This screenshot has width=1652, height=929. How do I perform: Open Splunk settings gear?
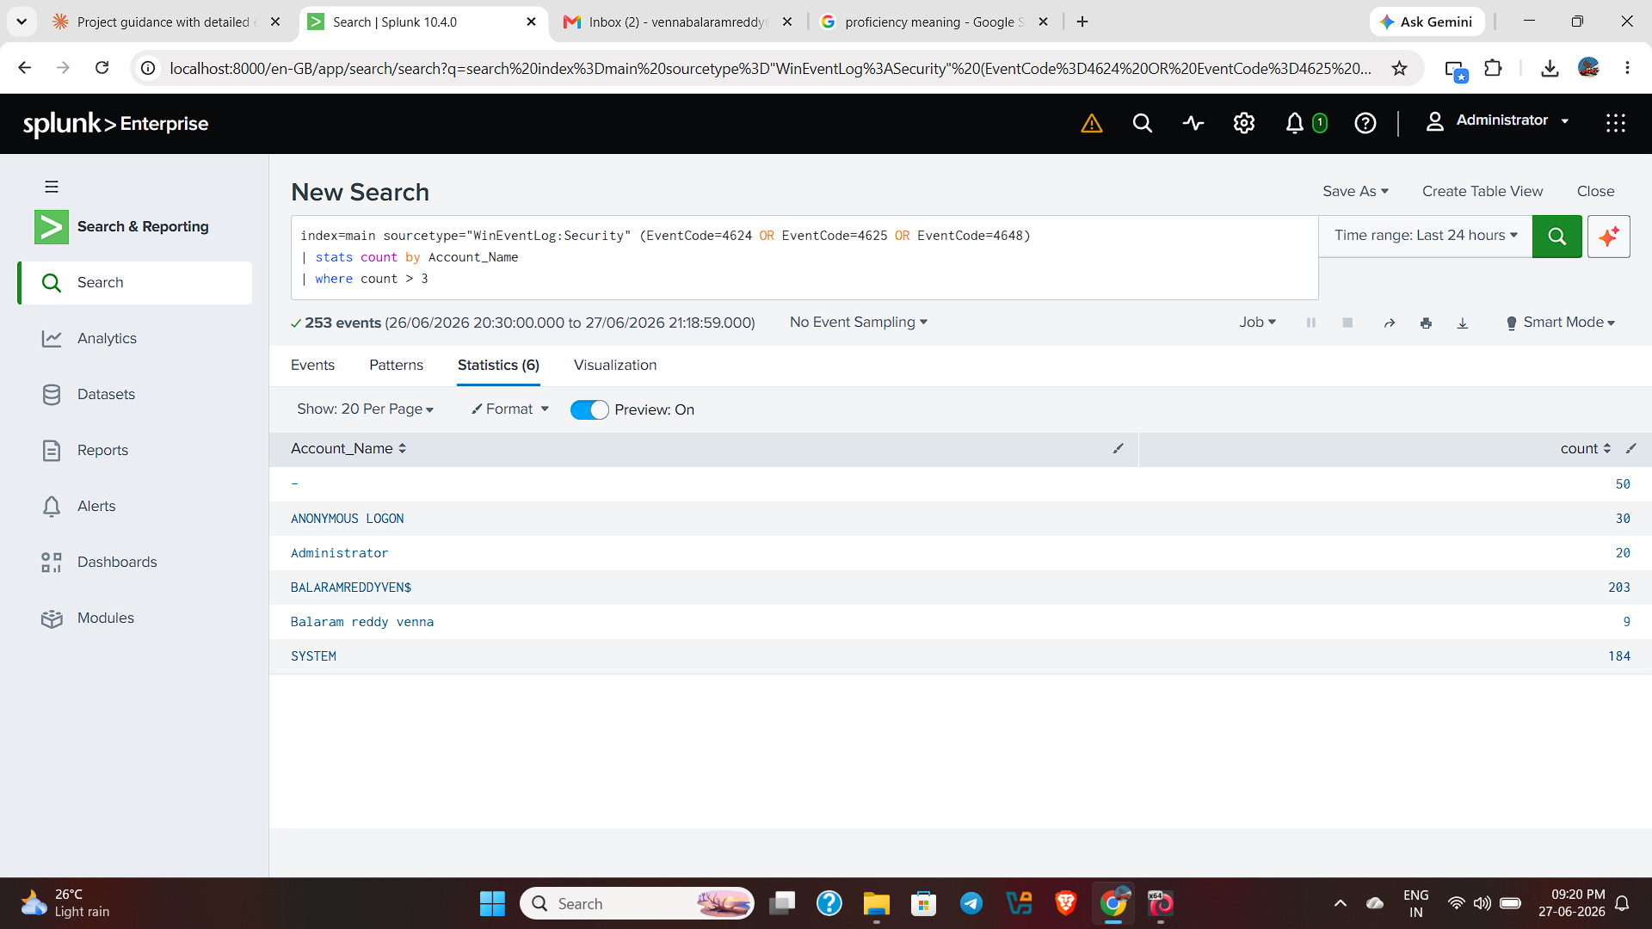point(1243,124)
